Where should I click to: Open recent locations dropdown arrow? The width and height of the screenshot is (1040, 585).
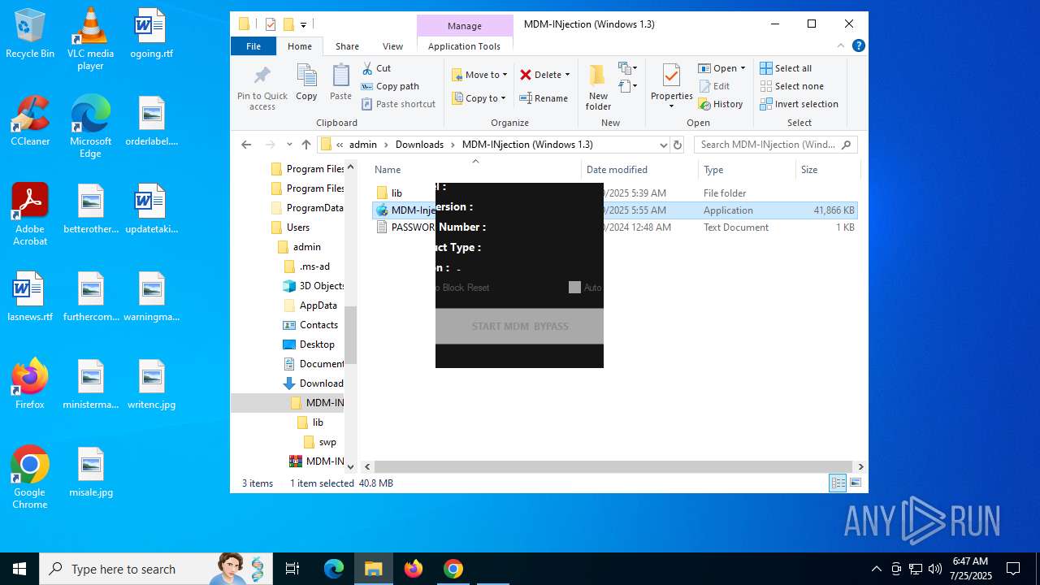point(289,145)
